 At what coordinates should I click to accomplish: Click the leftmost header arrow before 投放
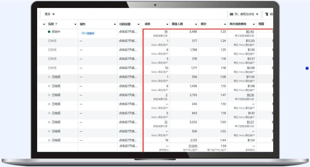44,24
